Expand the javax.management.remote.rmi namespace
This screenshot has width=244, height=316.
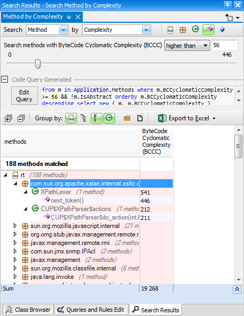(x=15, y=243)
